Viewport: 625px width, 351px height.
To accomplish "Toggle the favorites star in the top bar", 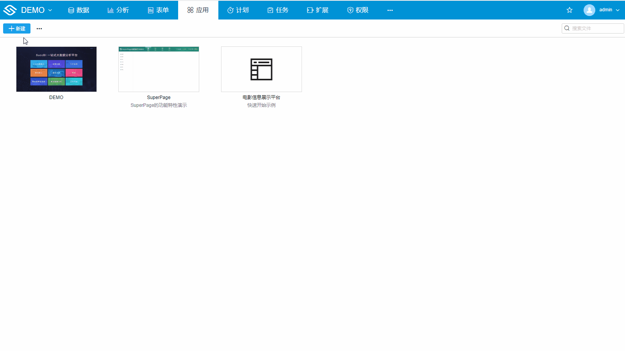I will [x=570, y=10].
